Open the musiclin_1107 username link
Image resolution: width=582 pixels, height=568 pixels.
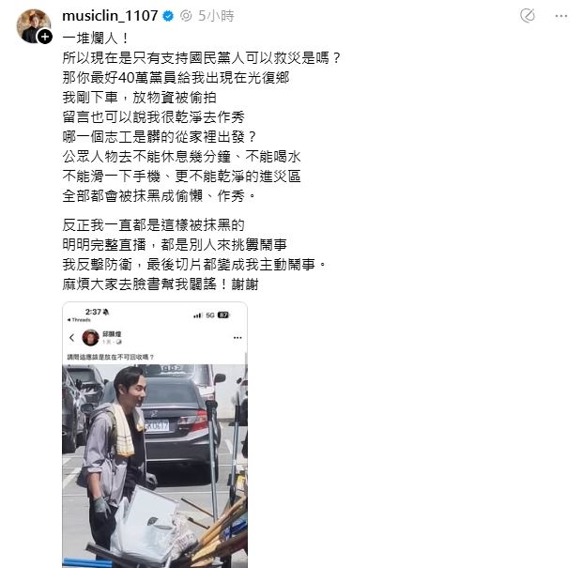coord(110,16)
